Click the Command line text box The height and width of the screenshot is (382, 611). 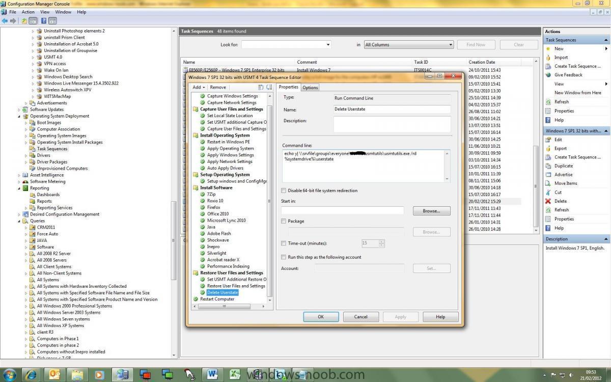(366, 166)
